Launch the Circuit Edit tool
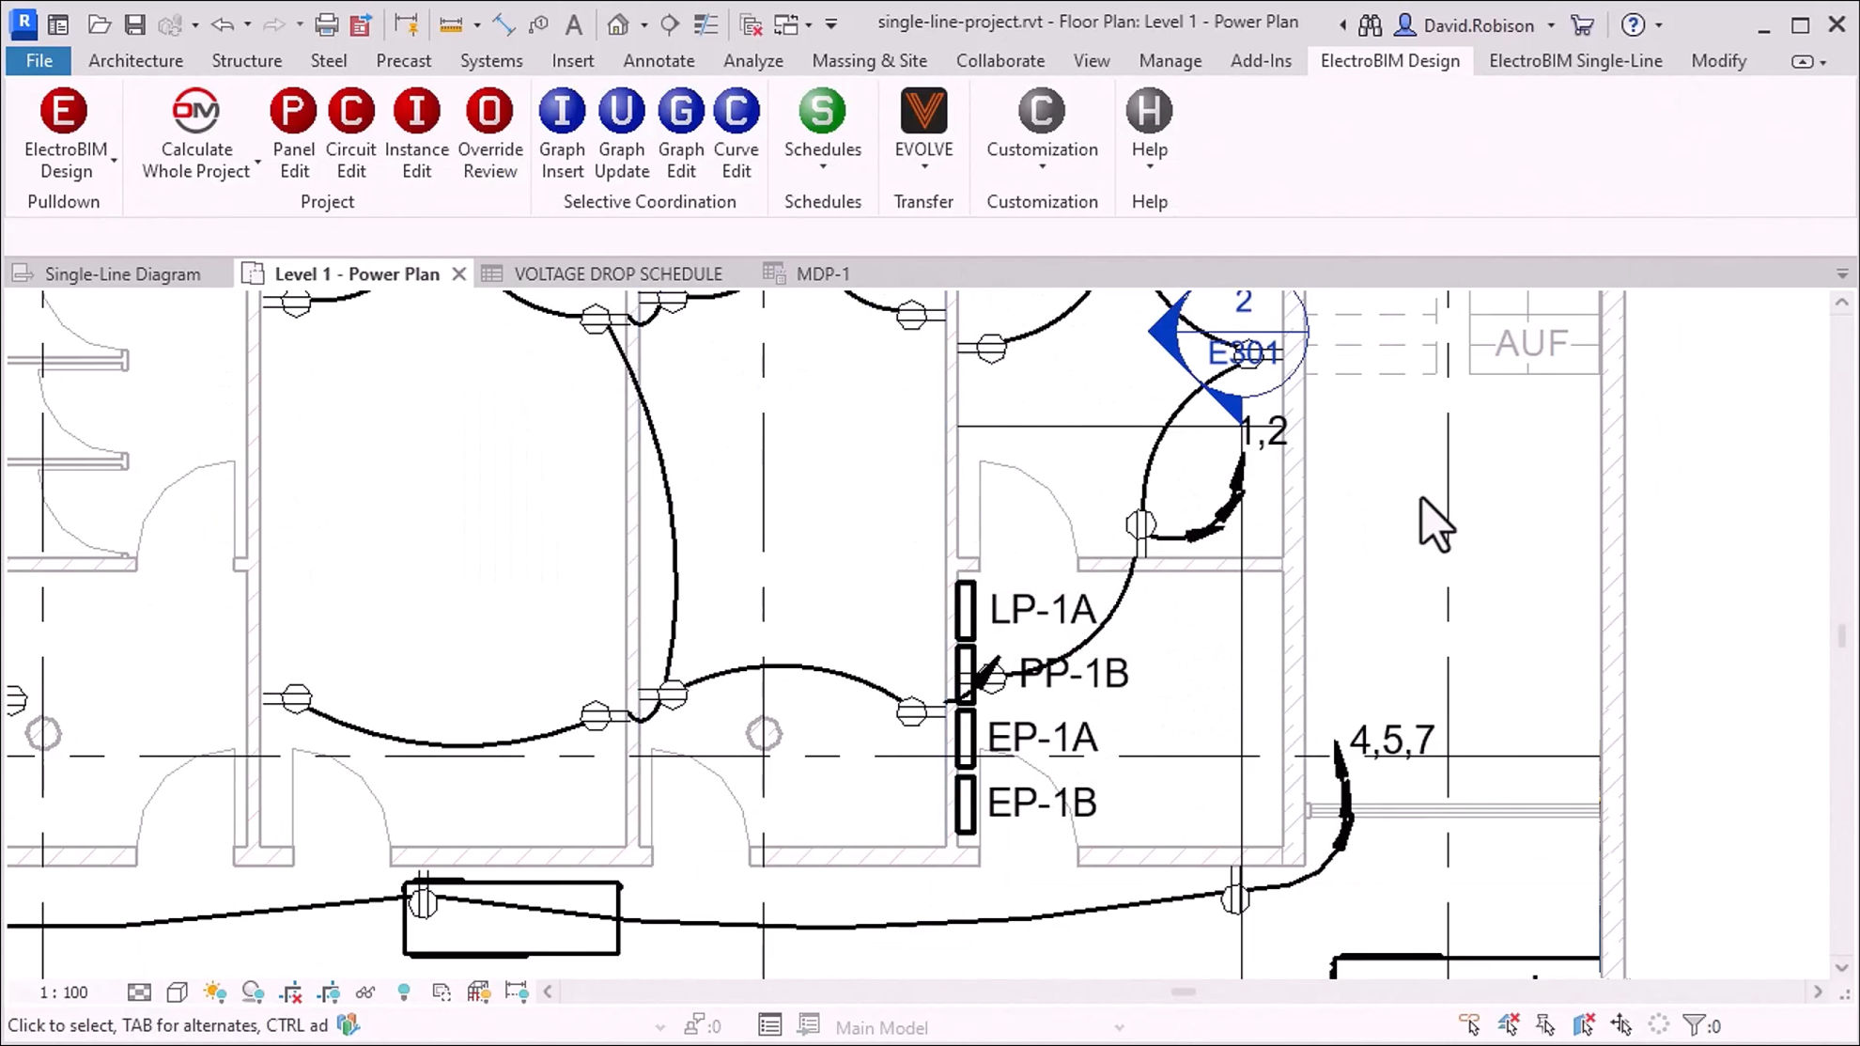1860x1046 pixels. [350, 134]
